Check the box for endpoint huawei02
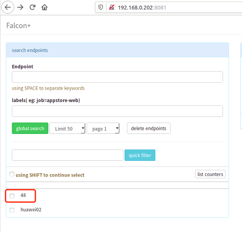This screenshot has height=232, width=242. [12, 210]
